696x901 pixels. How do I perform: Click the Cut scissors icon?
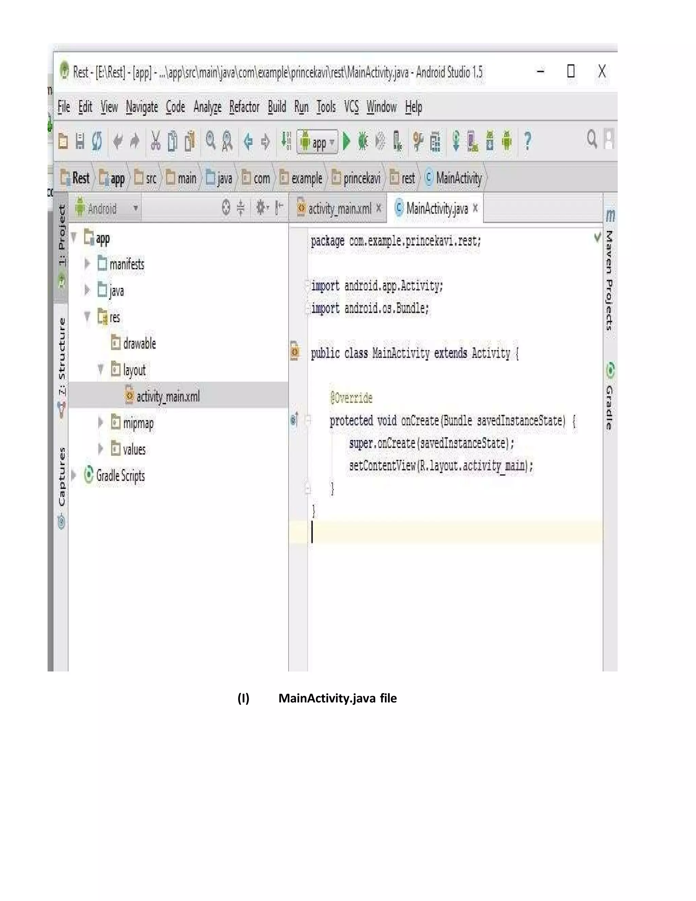click(155, 141)
